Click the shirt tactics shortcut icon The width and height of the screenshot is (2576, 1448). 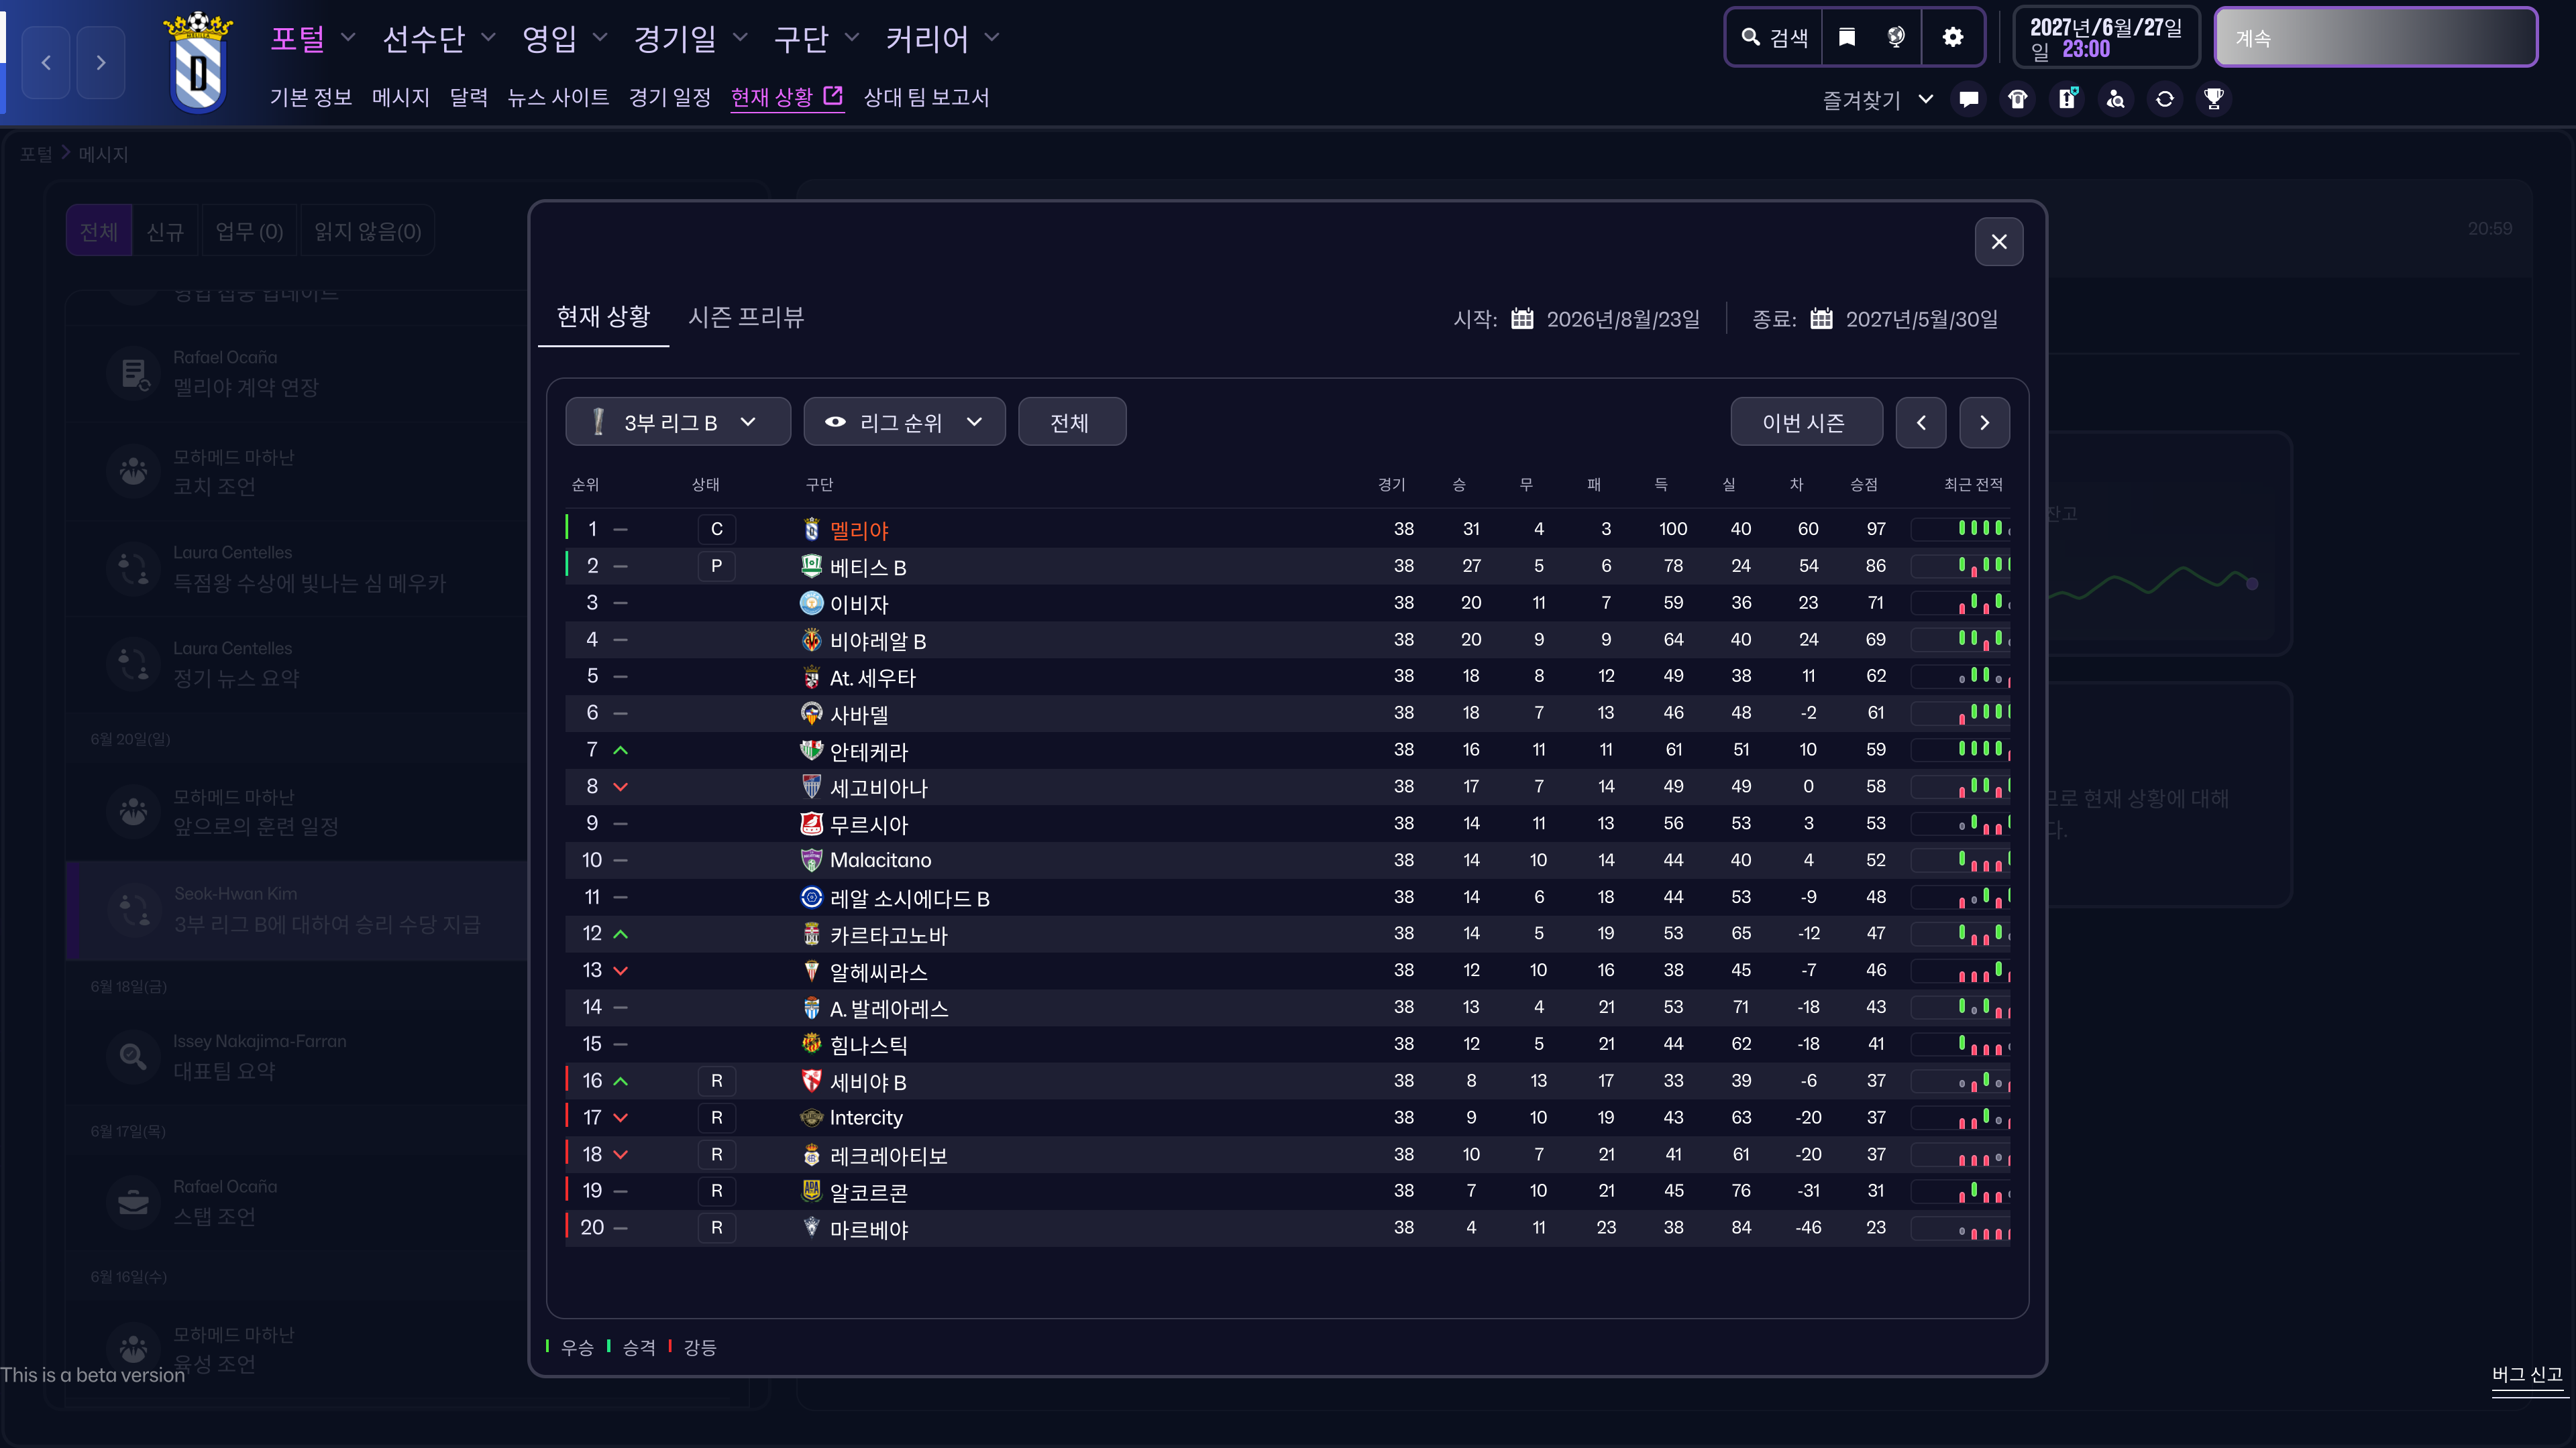coord(2017,99)
